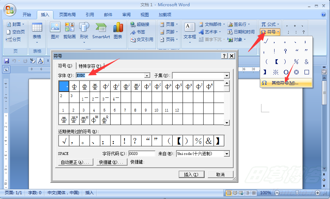Image resolution: width=330 pixels, height=199 pixels.
Task: Insert a picture (图片)
Action: (x=55, y=31)
